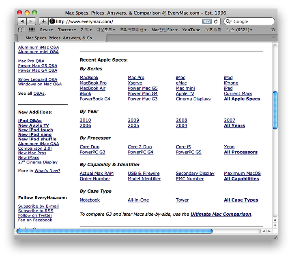
Task: Open the Actual Max RAM link
Action: [x=97, y=173]
